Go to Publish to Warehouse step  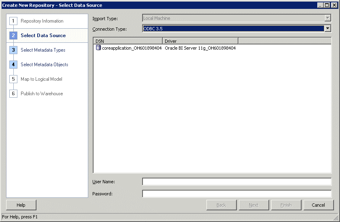pyautogui.click(x=42, y=94)
